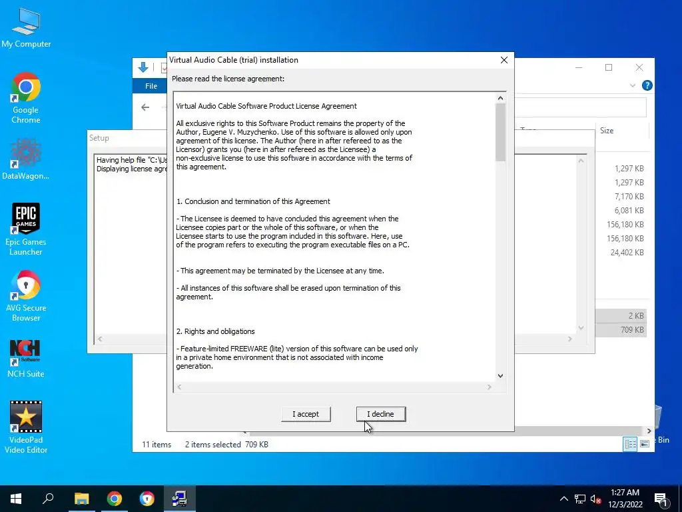Screen dimensions: 682x512
Task: Select the 6,081 KB file size cell
Action: [629, 210]
